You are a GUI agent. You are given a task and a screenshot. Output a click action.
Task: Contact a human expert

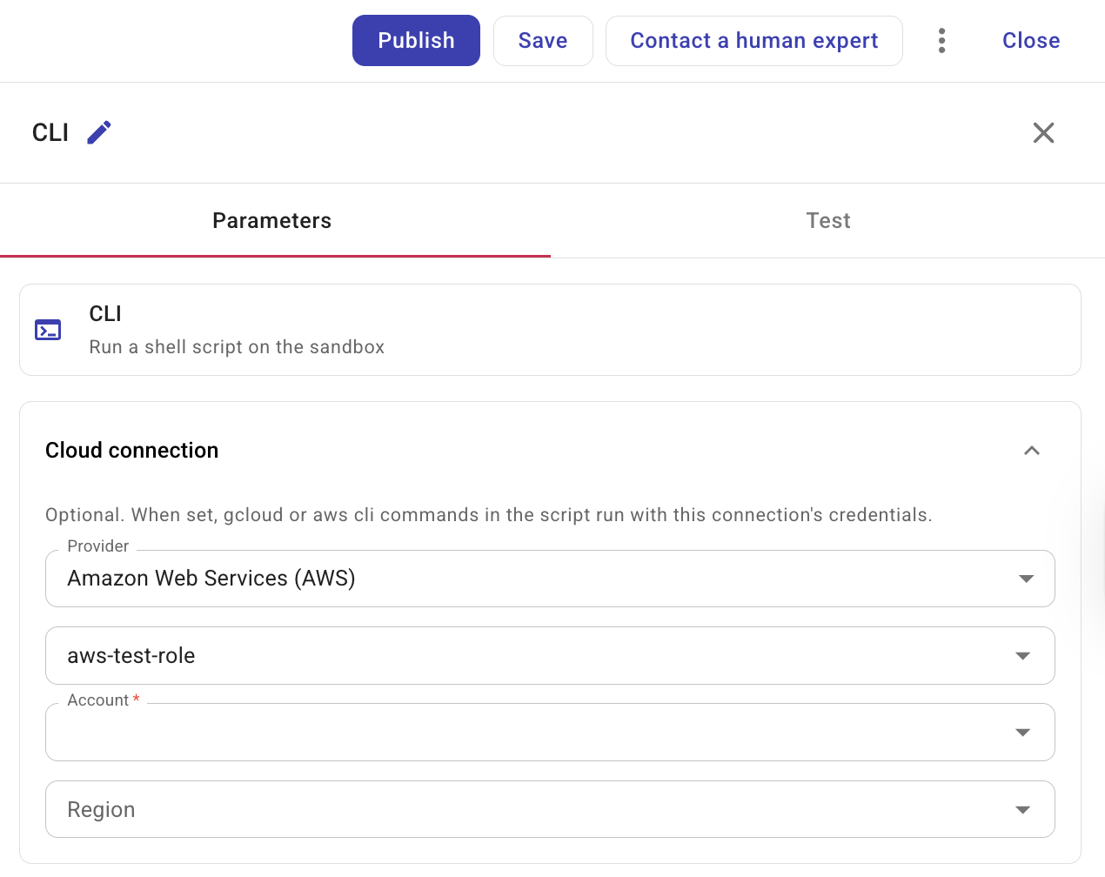pyautogui.click(x=753, y=40)
